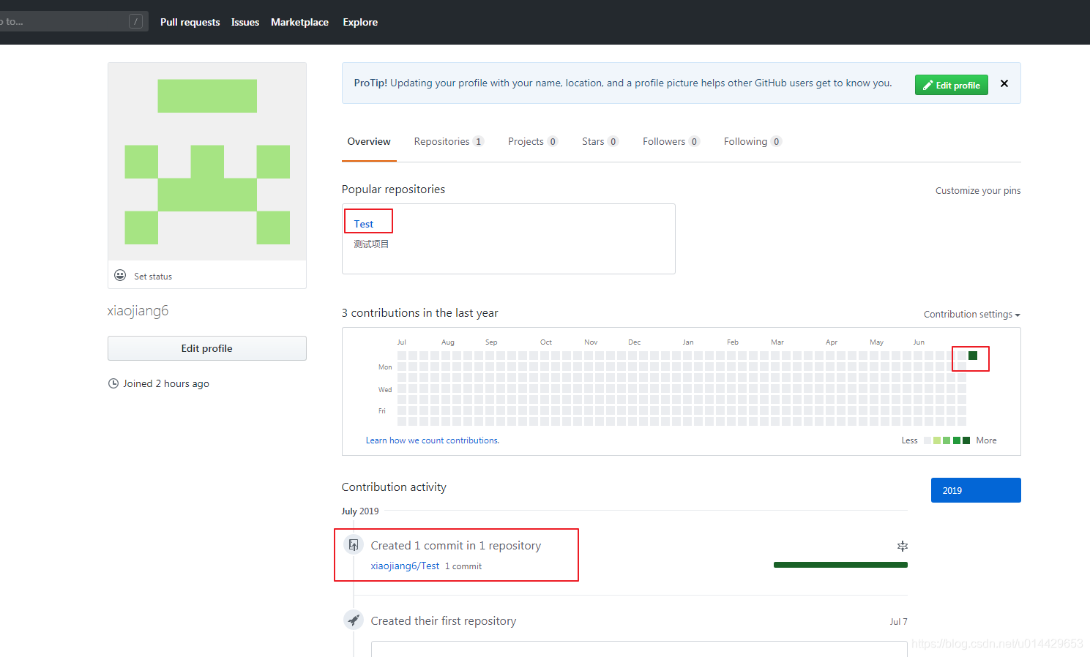Open the Test repository link
1090x657 pixels.
364,224
